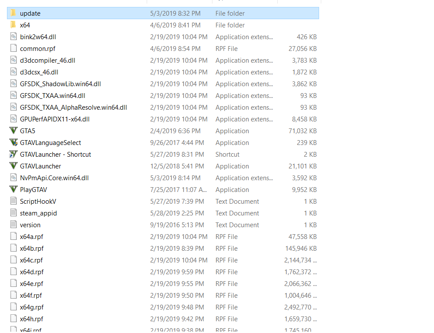Screen dimensions: 434x333
Task: Select the NvPmApi.Core.win64.dll icon
Action: coord(13,178)
